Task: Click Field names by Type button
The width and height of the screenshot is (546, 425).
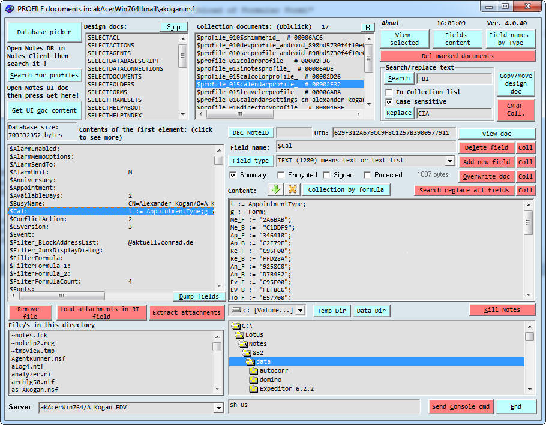Action: pyautogui.click(x=510, y=39)
